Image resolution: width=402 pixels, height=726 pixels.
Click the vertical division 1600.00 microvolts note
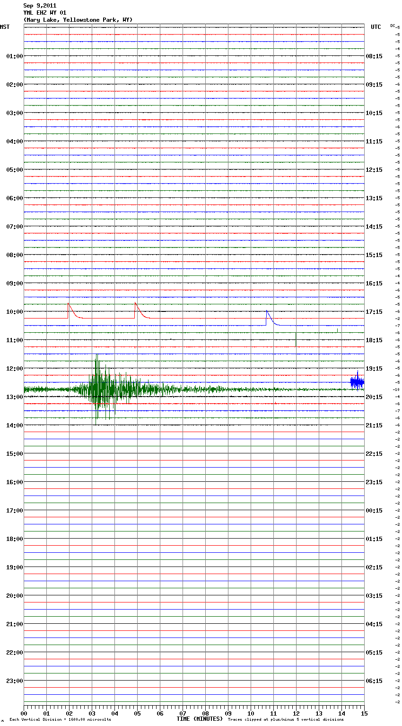tap(60, 720)
